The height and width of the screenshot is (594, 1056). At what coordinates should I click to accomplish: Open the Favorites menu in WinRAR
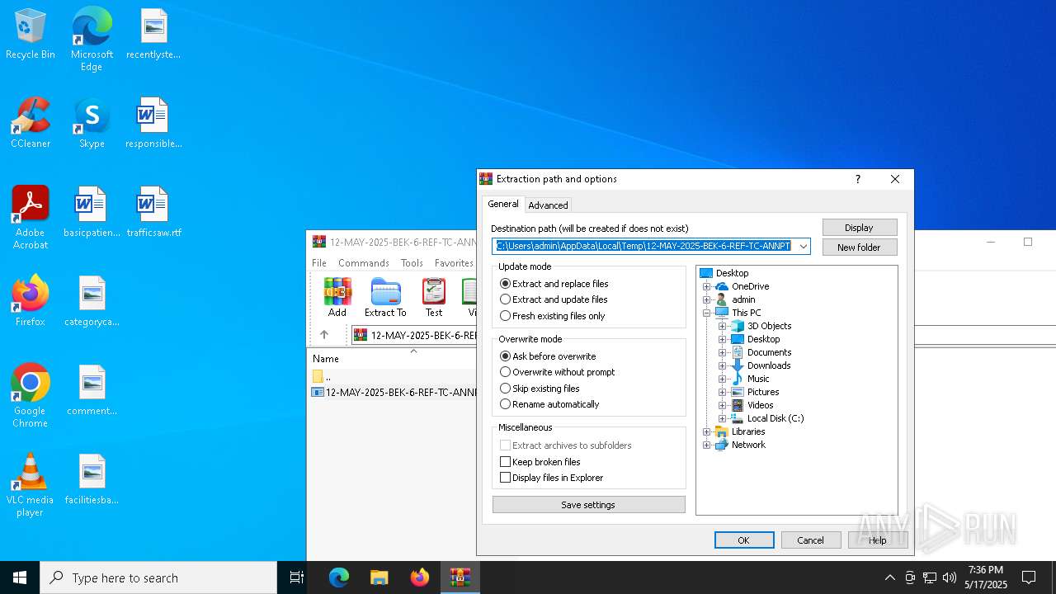[x=454, y=263]
